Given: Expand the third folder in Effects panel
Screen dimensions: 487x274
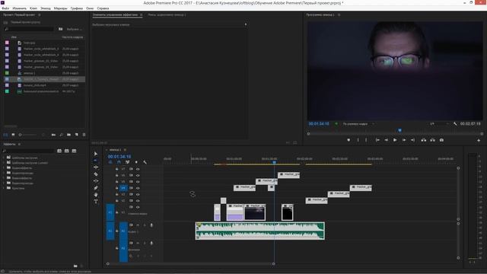Looking at the screenshot, I should pyautogui.click(x=4, y=167).
